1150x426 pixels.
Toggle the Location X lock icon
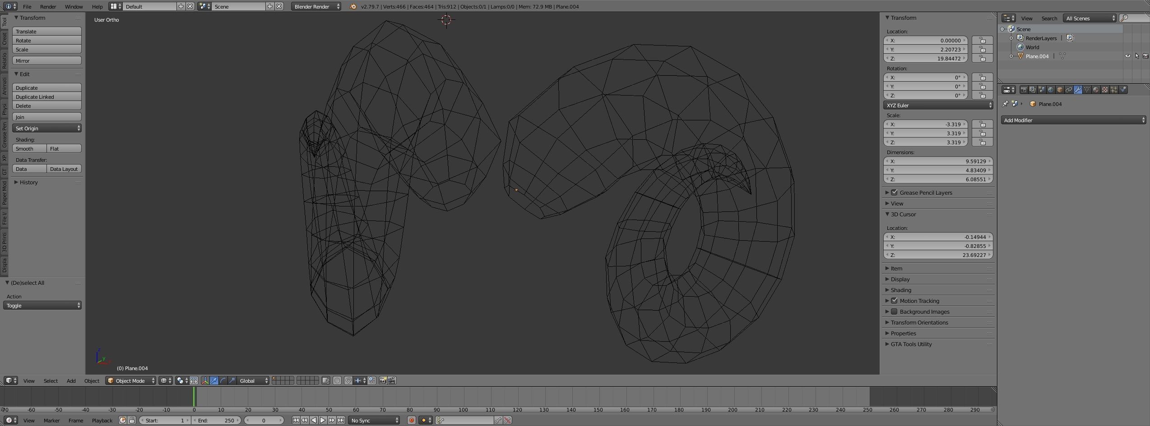982,41
